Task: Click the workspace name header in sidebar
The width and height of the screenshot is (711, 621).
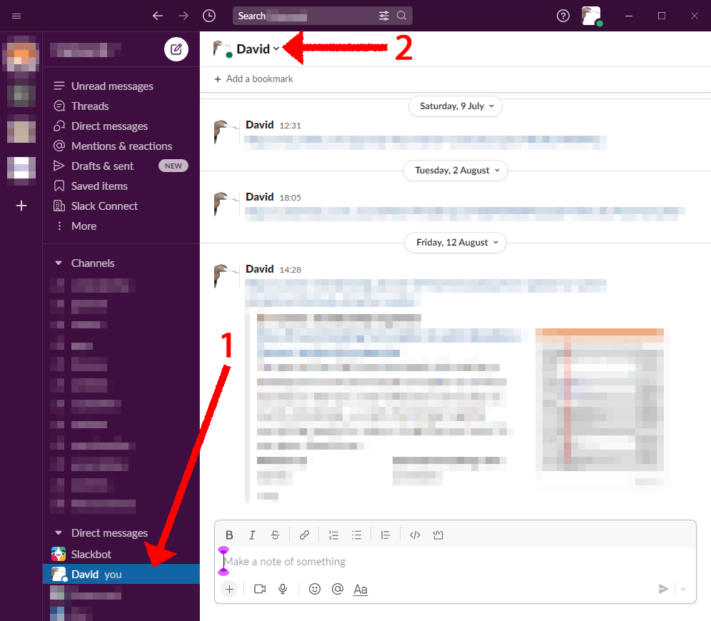Action: (85, 49)
